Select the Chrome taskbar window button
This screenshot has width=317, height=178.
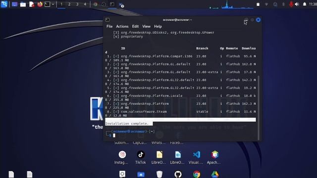[95, 4]
